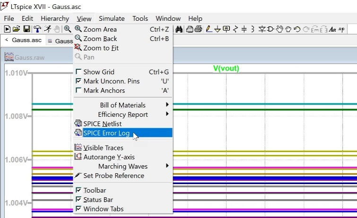Expand the Bill of Materials submenu
Image resolution: width=357 pixels, height=218 pixels.
[x=123, y=105]
